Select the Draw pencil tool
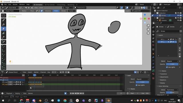This screenshot has height=103, width=183. click(x=3, y=20)
